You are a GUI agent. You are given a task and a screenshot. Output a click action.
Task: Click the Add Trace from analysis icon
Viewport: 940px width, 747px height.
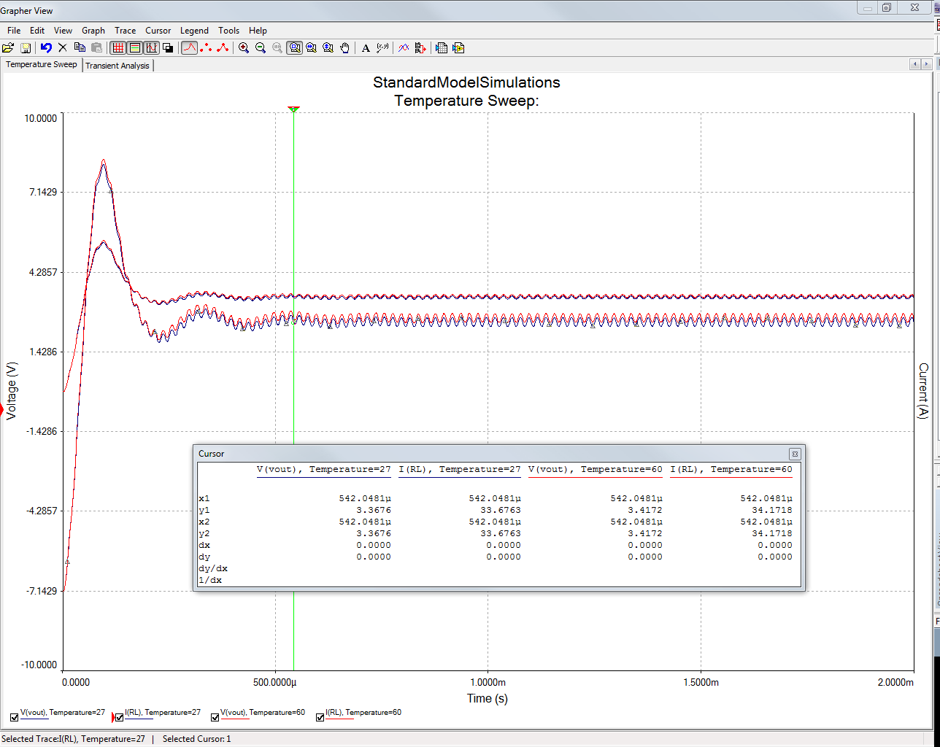tap(420, 48)
